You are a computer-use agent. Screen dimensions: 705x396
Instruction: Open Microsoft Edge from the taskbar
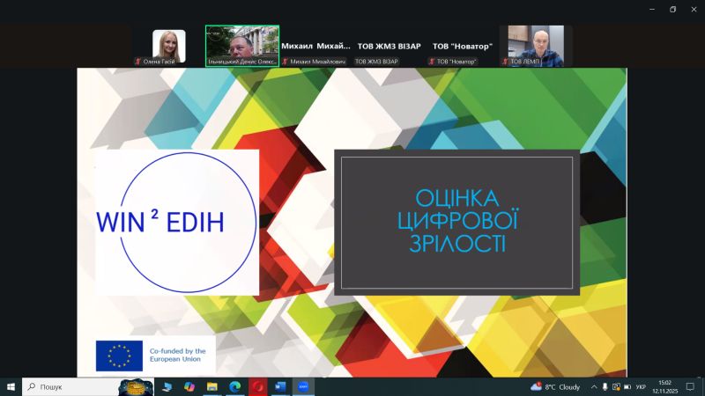pyautogui.click(x=235, y=386)
